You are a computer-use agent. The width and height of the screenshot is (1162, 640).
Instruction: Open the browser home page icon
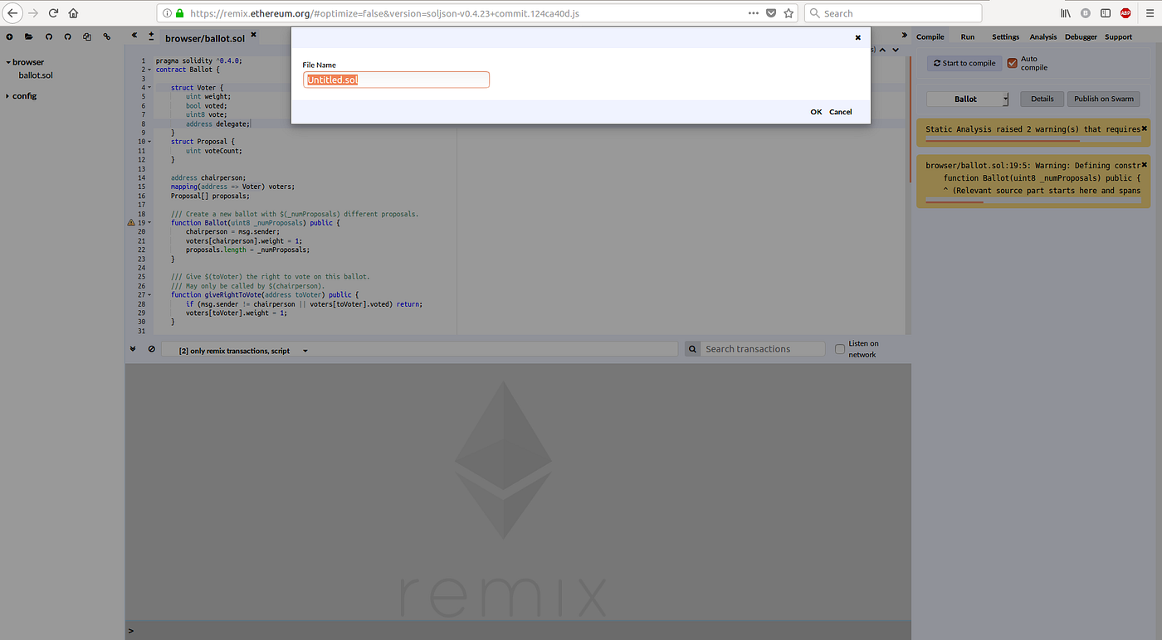pos(74,13)
